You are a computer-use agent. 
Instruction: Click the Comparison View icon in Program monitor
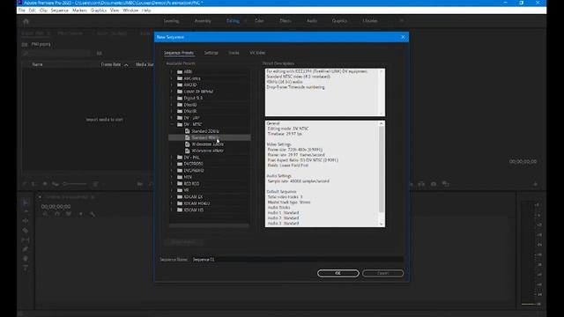446,184
